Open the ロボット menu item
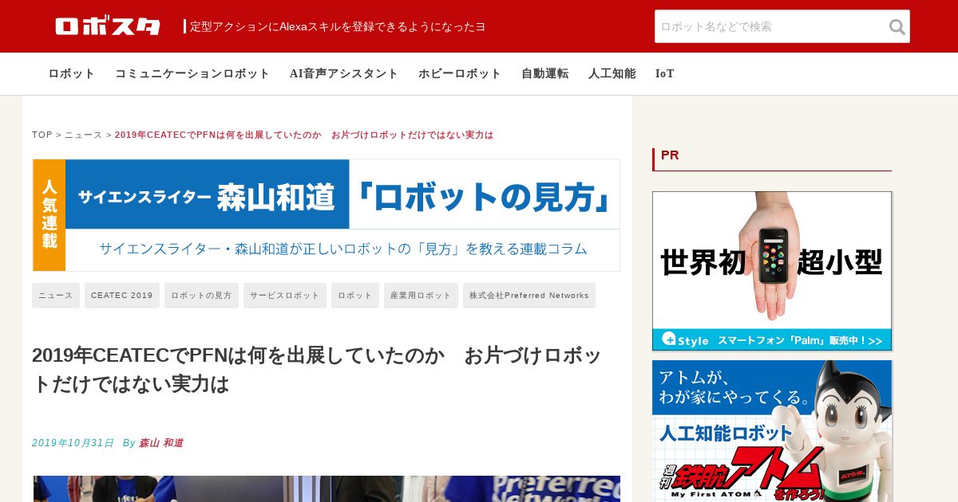The image size is (958, 502). [72, 73]
